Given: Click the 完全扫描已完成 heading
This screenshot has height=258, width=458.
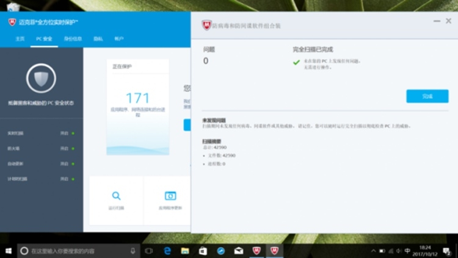Looking at the screenshot, I should point(313,49).
